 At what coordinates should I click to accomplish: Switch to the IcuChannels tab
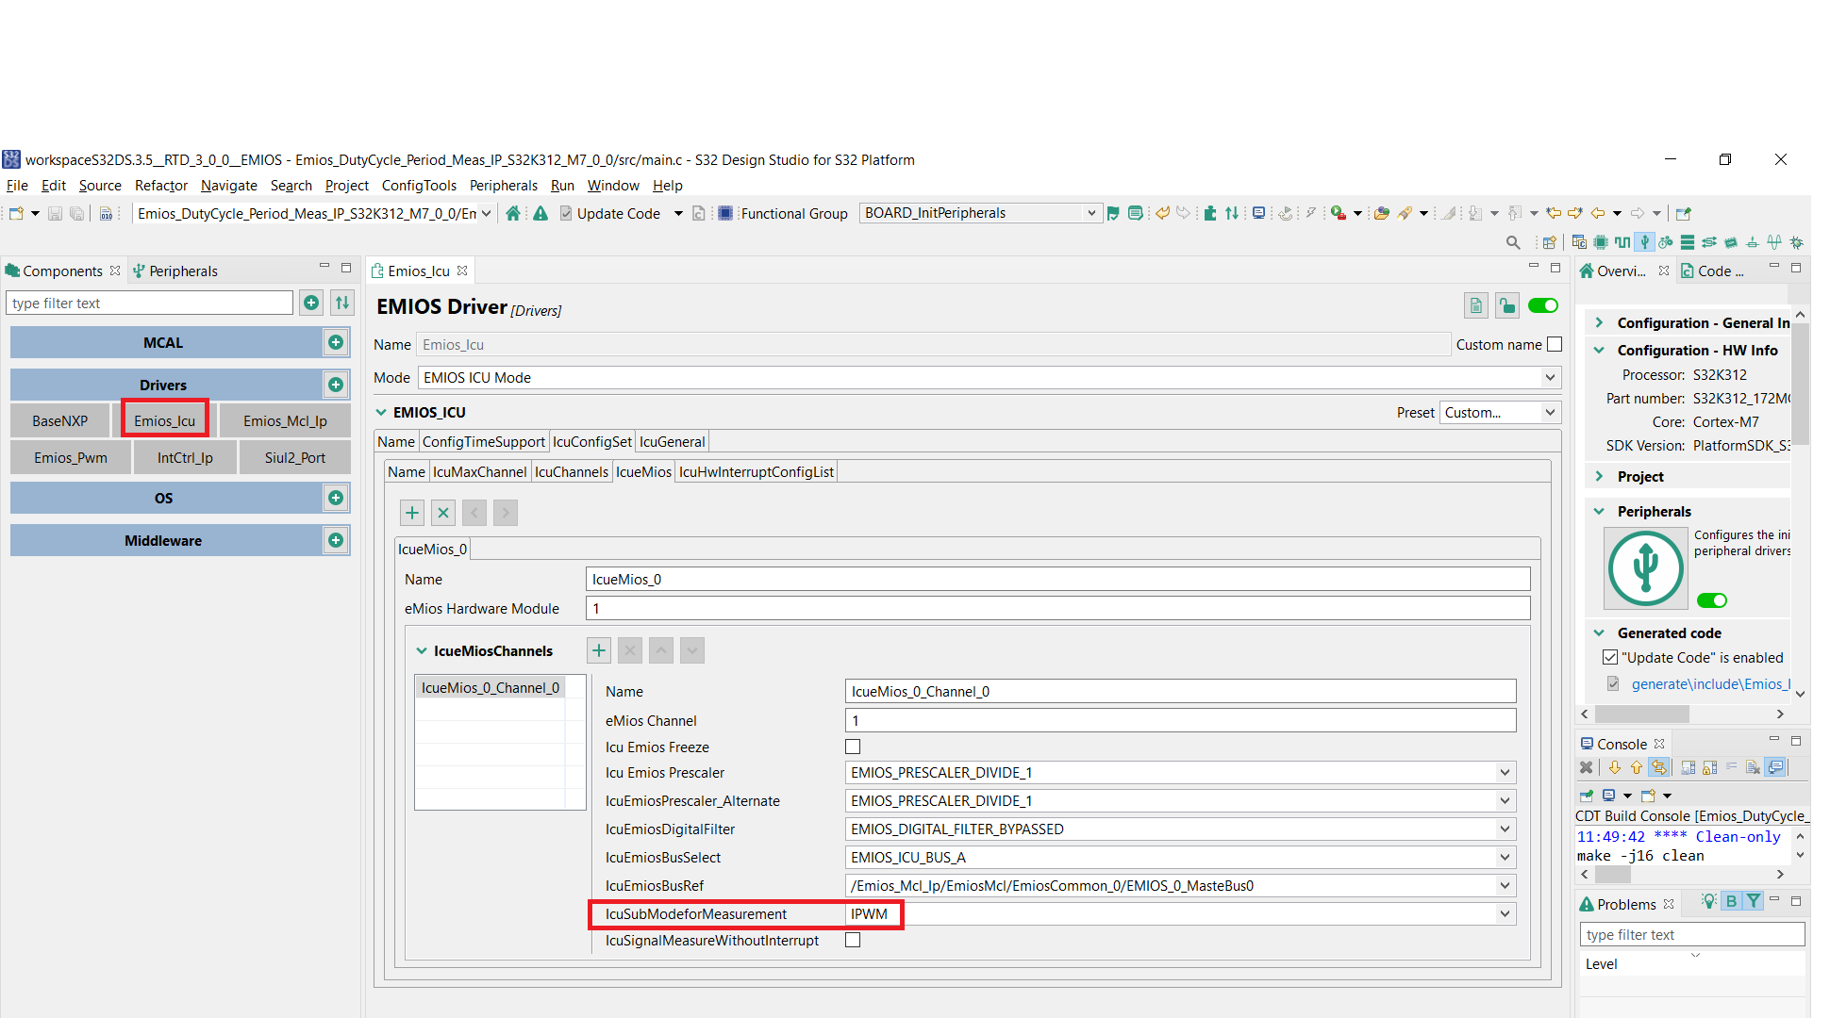pyautogui.click(x=572, y=471)
